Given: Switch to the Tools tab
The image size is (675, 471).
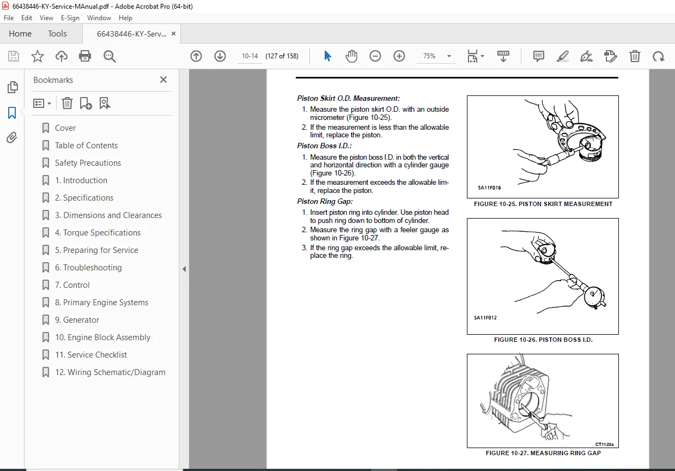Looking at the screenshot, I should click(x=57, y=34).
